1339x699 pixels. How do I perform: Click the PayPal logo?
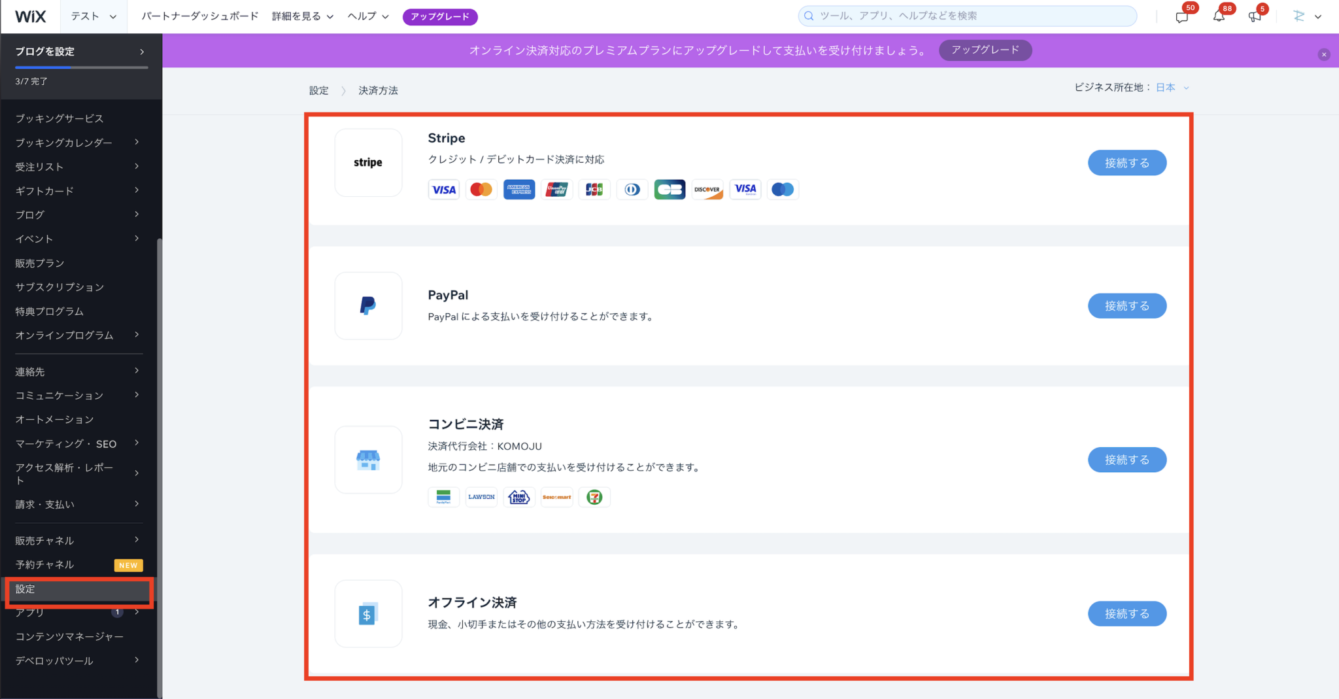pos(368,305)
